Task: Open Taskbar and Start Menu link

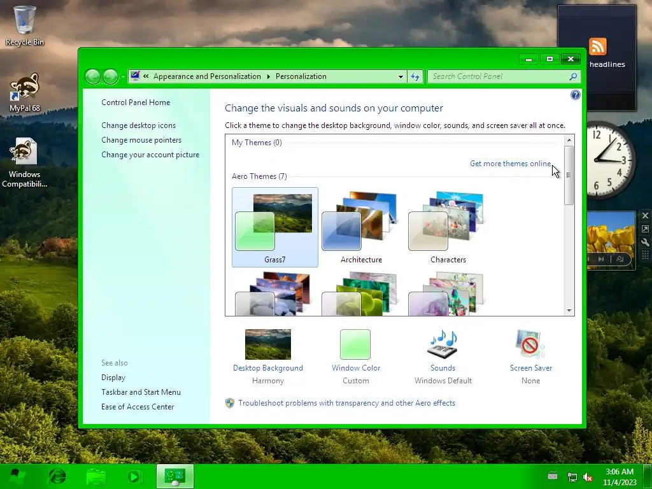Action: [x=141, y=392]
